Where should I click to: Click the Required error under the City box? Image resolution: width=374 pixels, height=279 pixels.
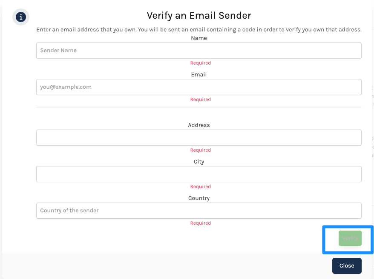200,187
